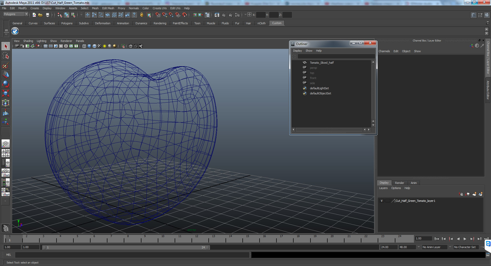Click the Play backwards button
Viewport: 491px width, 266px height.
458,239
